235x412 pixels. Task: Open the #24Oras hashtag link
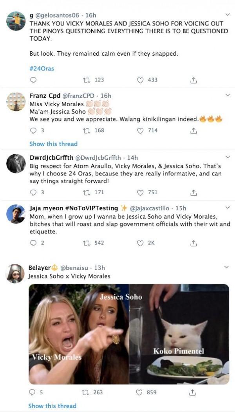tap(42, 69)
